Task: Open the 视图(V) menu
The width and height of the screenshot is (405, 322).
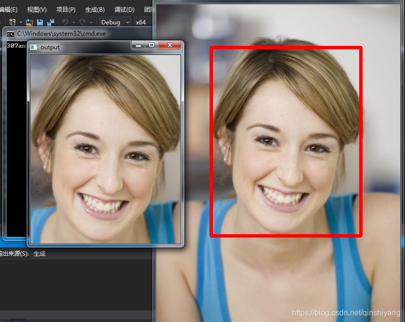Action: [37, 10]
